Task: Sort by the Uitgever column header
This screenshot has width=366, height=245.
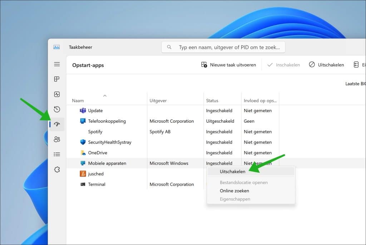Action: (158, 101)
